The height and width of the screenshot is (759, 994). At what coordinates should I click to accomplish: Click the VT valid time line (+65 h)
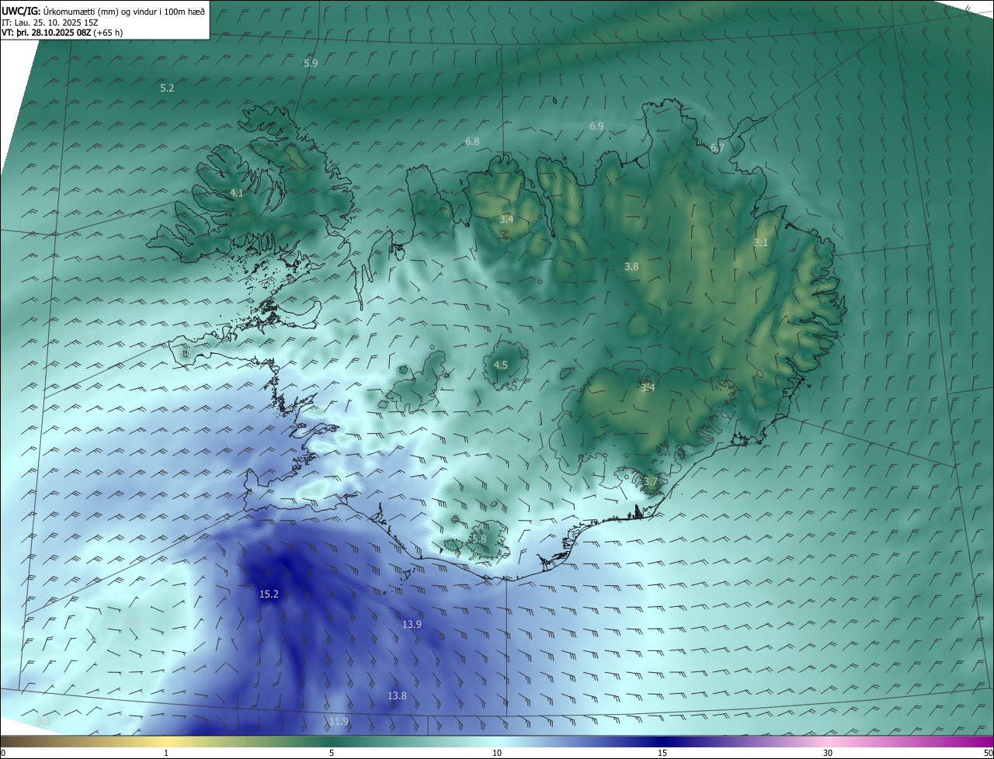click(x=62, y=33)
